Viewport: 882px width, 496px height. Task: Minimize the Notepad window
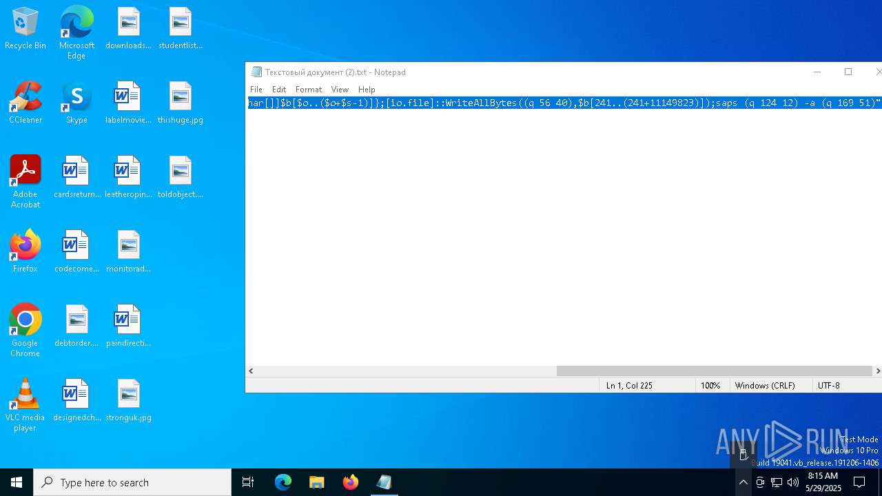[817, 72]
